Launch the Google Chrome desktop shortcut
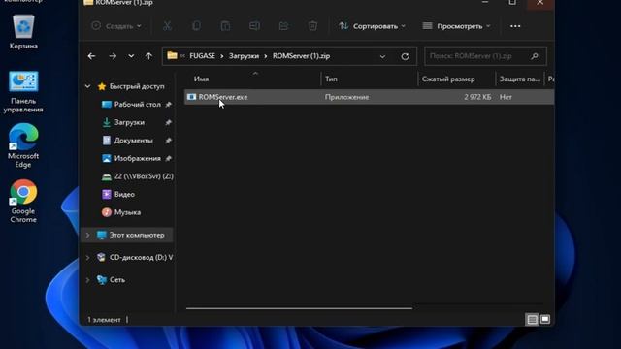 tap(23, 201)
